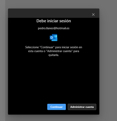117x121 pixels.
Task: Click the Outlook logo icon
Action: click(x=54, y=38)
